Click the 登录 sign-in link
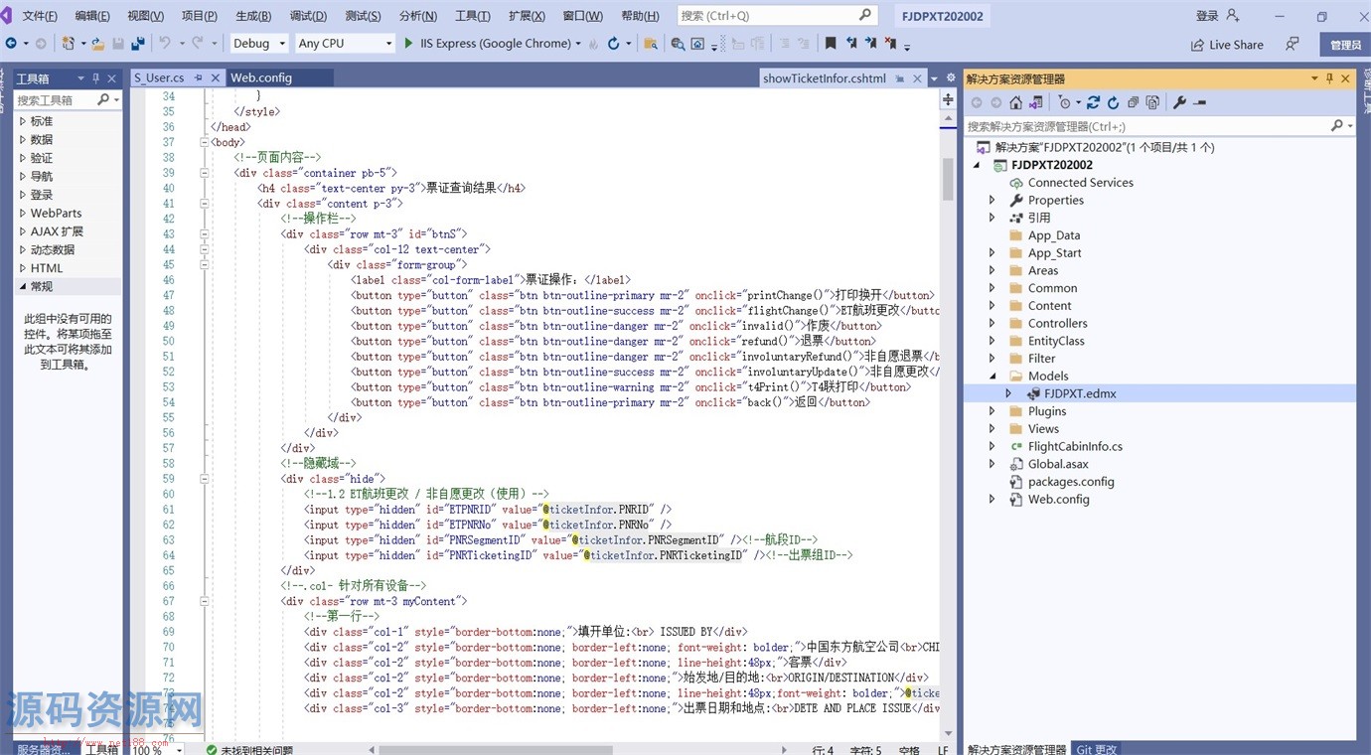This screenshot has width=1371, height=755. click(1207, 16)
